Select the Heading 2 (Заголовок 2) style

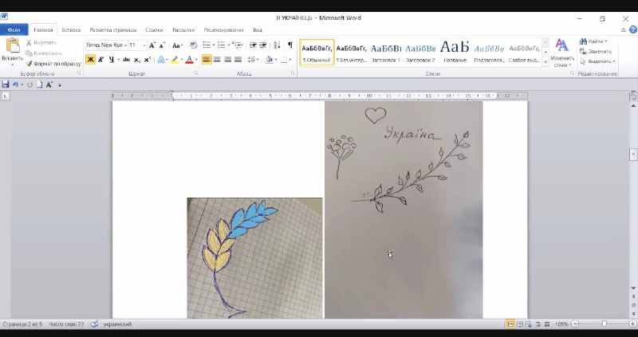[x=420, y=52]
